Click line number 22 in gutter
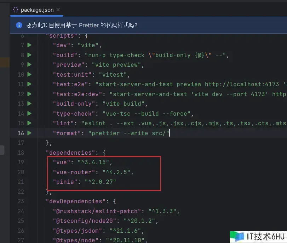287x243 pixels. coord(21,192)
